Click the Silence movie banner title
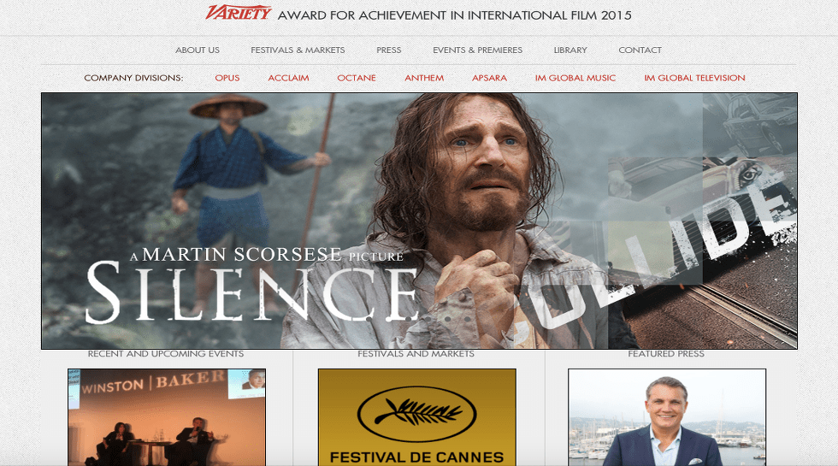Image resolution: width=838 pixels, height=466 pixels. click(252, 291)
